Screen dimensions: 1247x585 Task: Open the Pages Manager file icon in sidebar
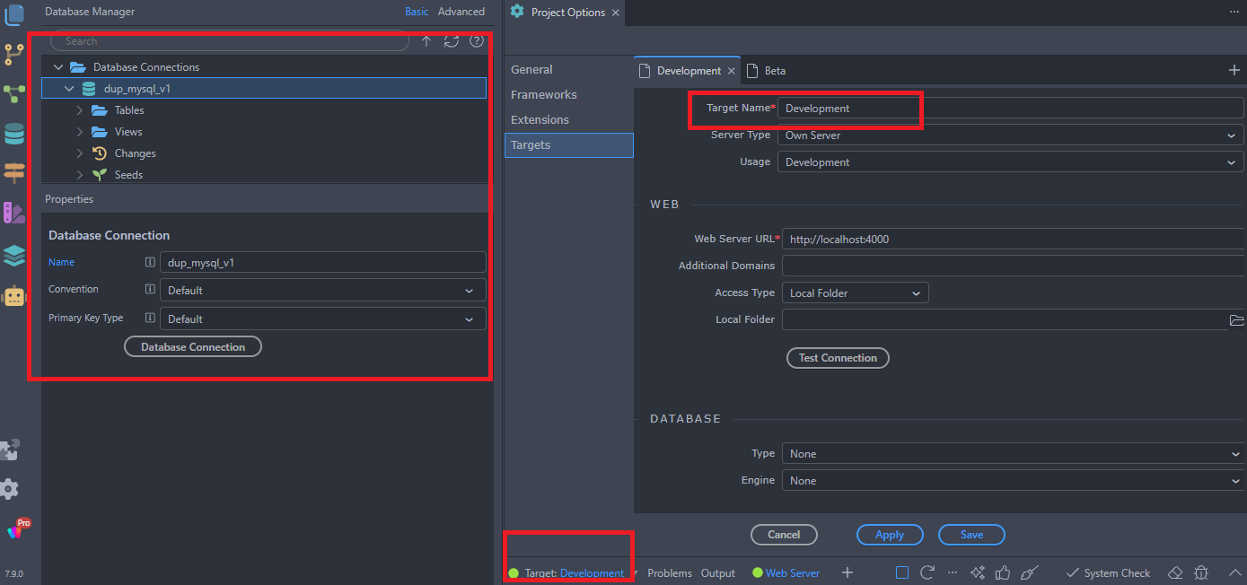coord(14,15)
